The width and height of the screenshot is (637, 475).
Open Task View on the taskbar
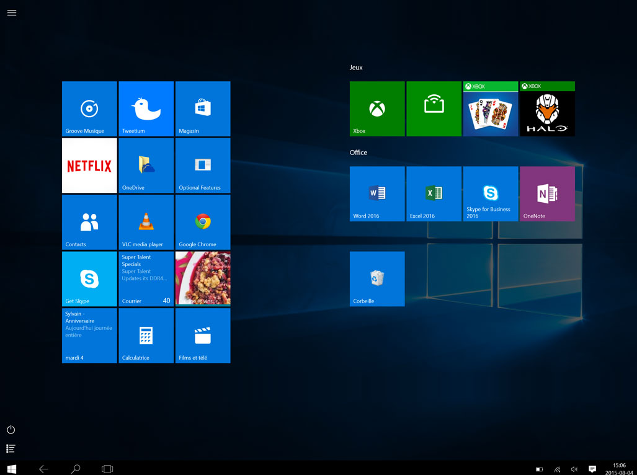(x=107, y=469)
